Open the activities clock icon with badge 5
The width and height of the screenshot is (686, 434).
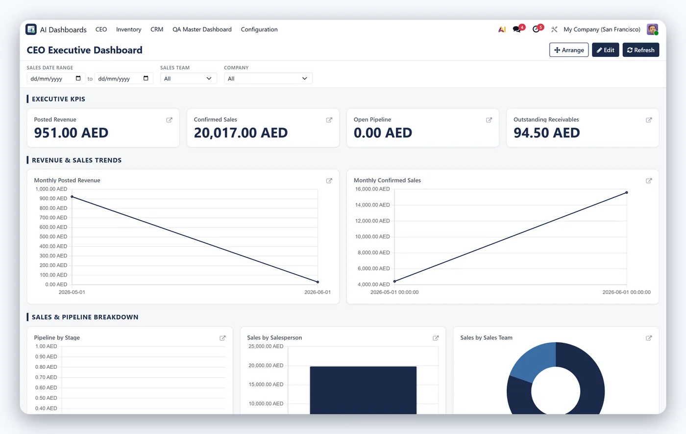[x=536, y=29]
